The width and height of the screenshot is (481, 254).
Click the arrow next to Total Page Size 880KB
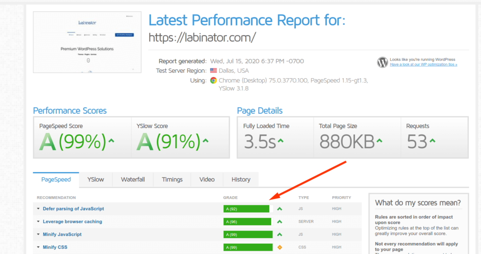[380, 141]
